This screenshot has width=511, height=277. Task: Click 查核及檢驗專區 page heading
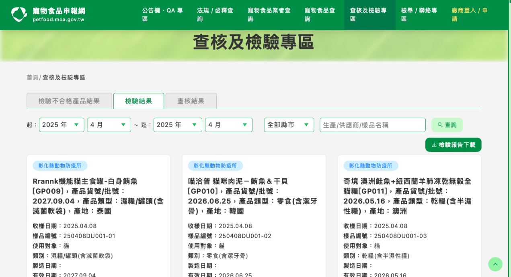[x=253, y=42]
